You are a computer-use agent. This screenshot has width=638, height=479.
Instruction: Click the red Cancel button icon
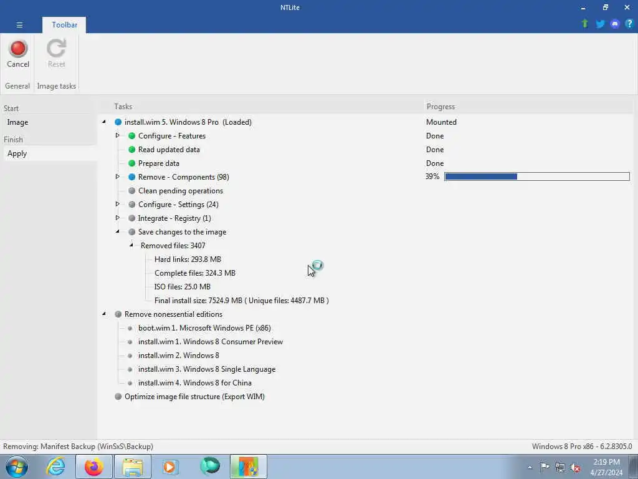click(18, 49)
